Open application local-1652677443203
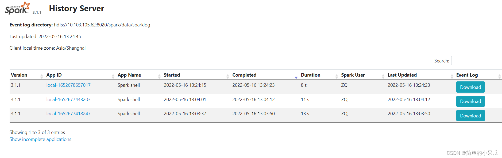The image size is (502, 158). click(68, 99)
